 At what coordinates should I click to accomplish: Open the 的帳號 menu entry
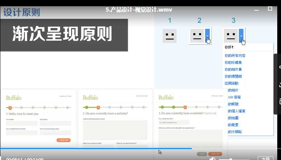[x=233, y=104]
